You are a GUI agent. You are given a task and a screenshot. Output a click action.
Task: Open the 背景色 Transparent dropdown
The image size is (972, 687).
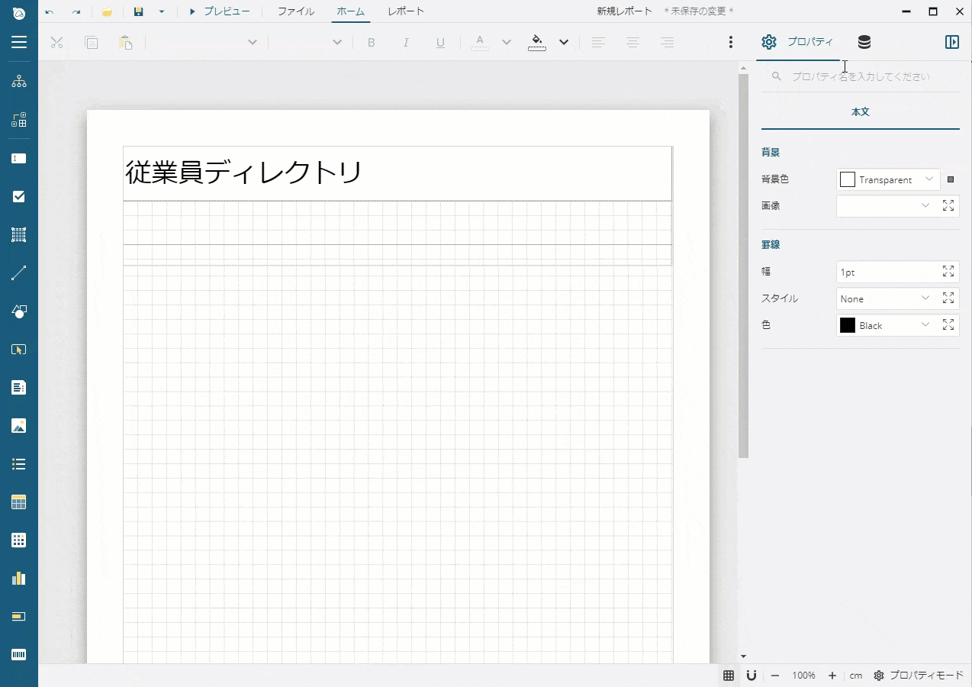[928, 179]
